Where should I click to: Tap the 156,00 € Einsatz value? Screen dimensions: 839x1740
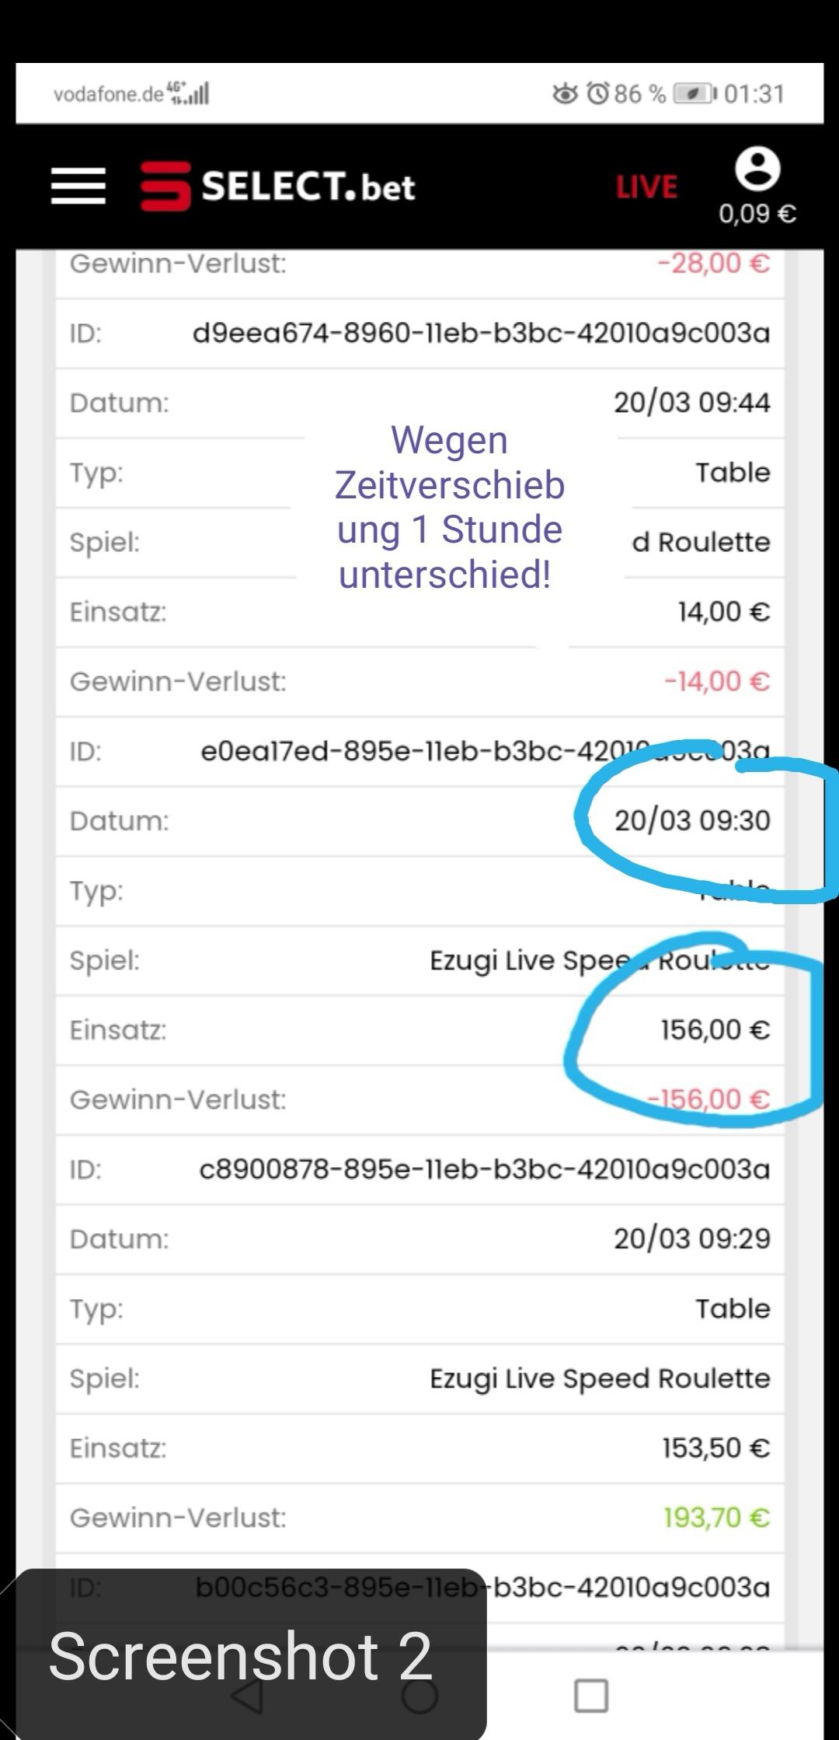715,1030
